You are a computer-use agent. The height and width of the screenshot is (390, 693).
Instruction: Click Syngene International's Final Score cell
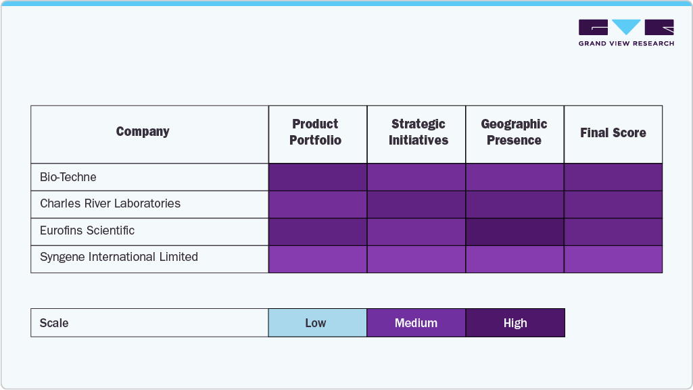click(613, 259)
